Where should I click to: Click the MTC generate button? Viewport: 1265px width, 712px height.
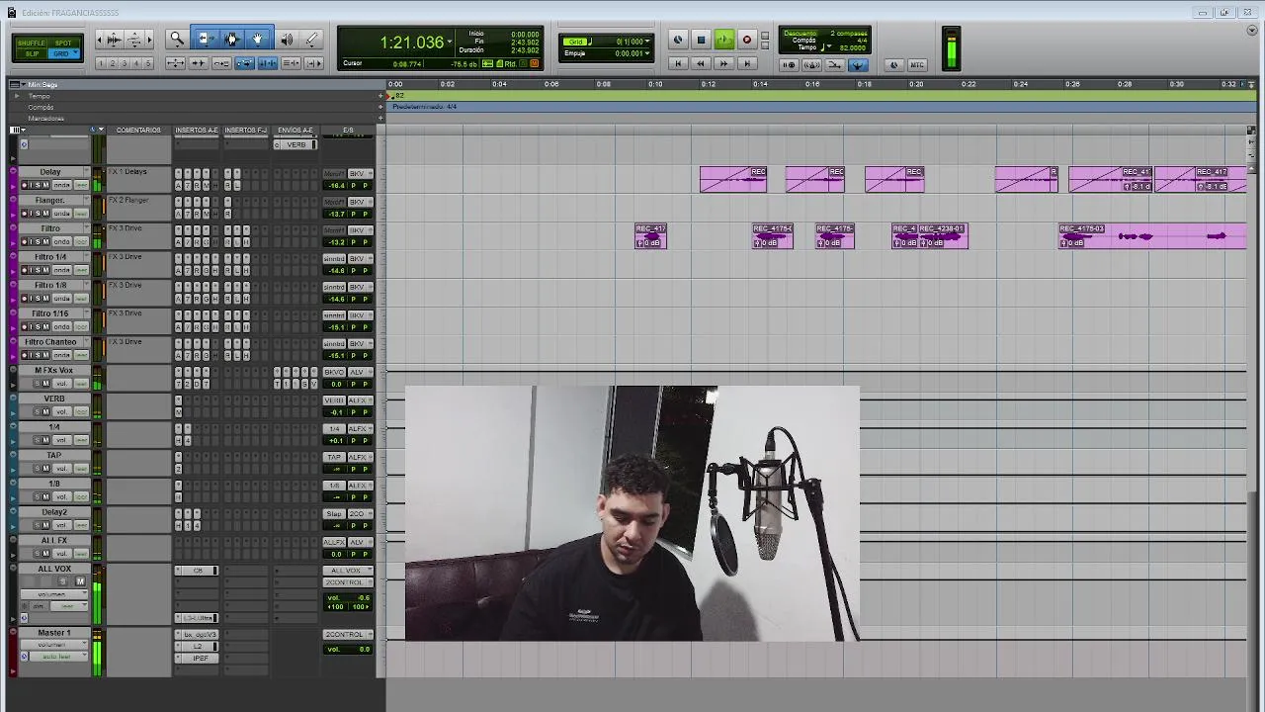(916, 64)
